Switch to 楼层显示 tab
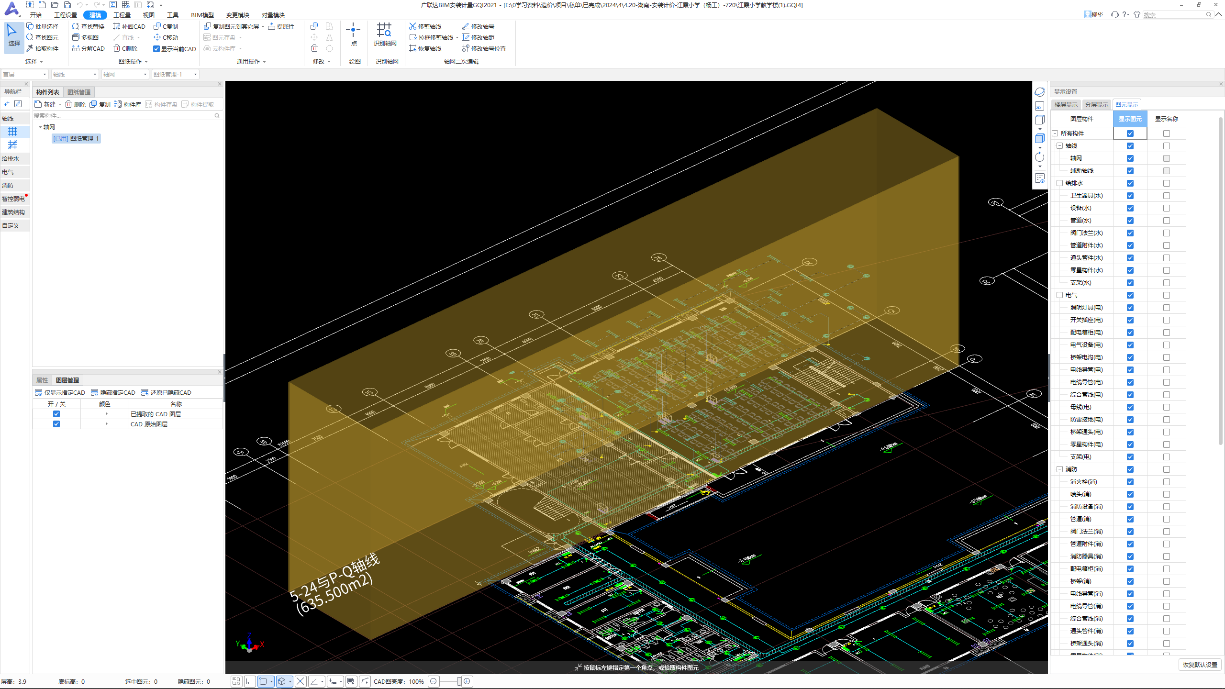Viewport: 1225px width, 689px height. (x=1066, y=104)
